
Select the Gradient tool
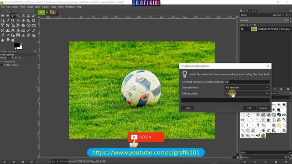pos(23,31)
